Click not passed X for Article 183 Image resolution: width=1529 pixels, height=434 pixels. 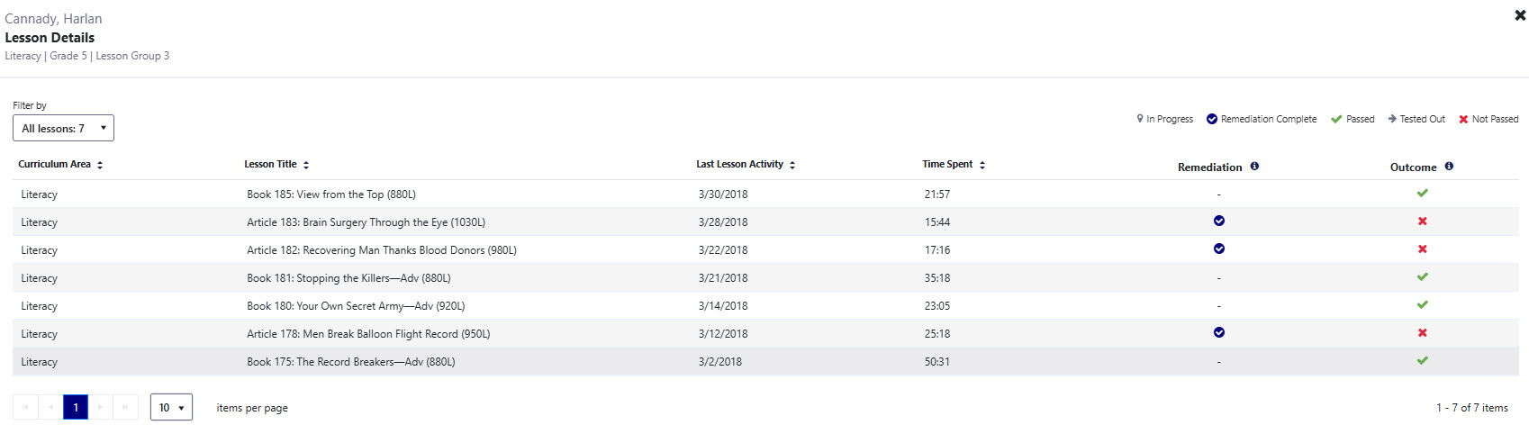point(1423,222)
